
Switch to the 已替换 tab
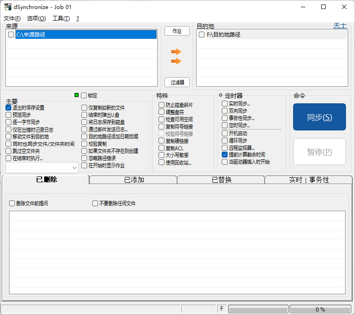[221, 180]
